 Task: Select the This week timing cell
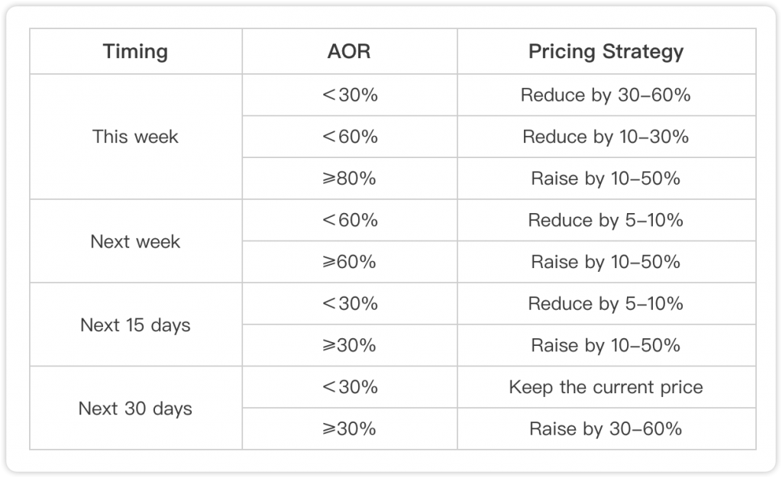(x=136, y=137)
